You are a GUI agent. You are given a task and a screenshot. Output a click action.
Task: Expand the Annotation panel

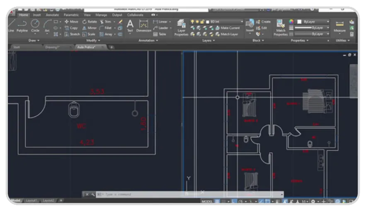(148, 41)
